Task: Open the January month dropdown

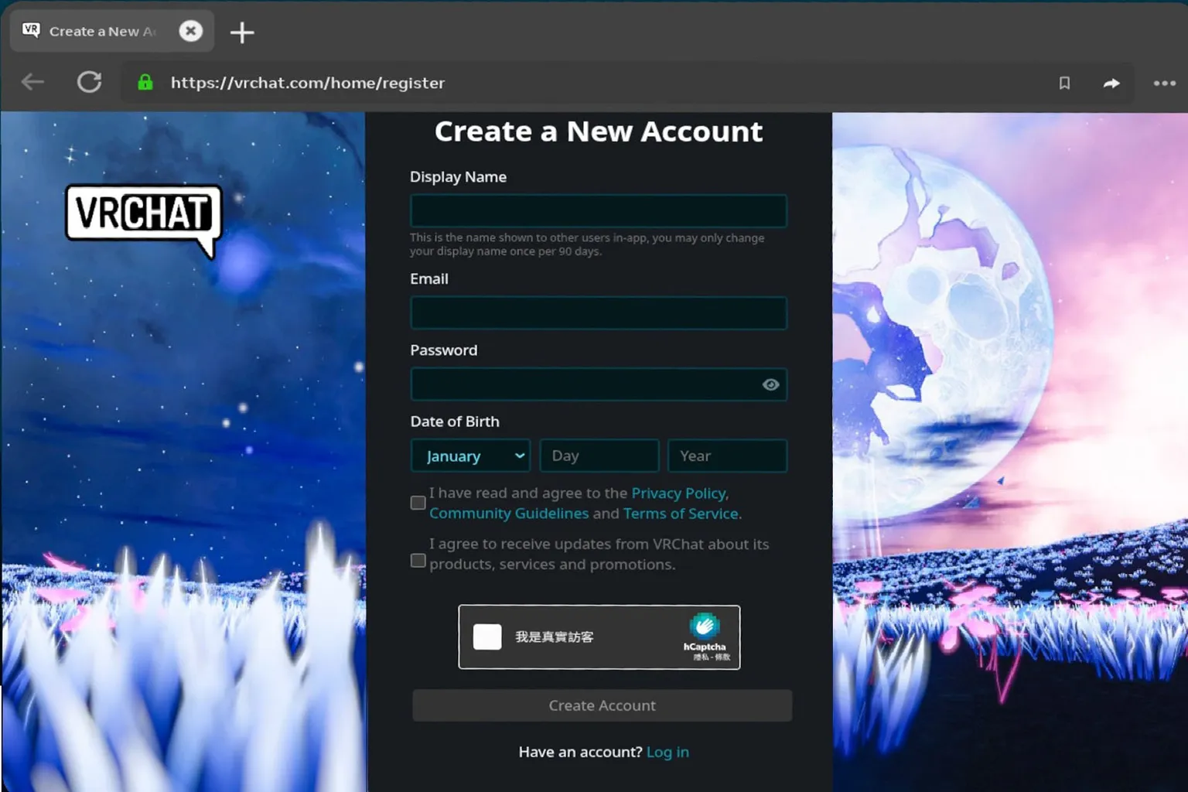Action: point(470,456)
